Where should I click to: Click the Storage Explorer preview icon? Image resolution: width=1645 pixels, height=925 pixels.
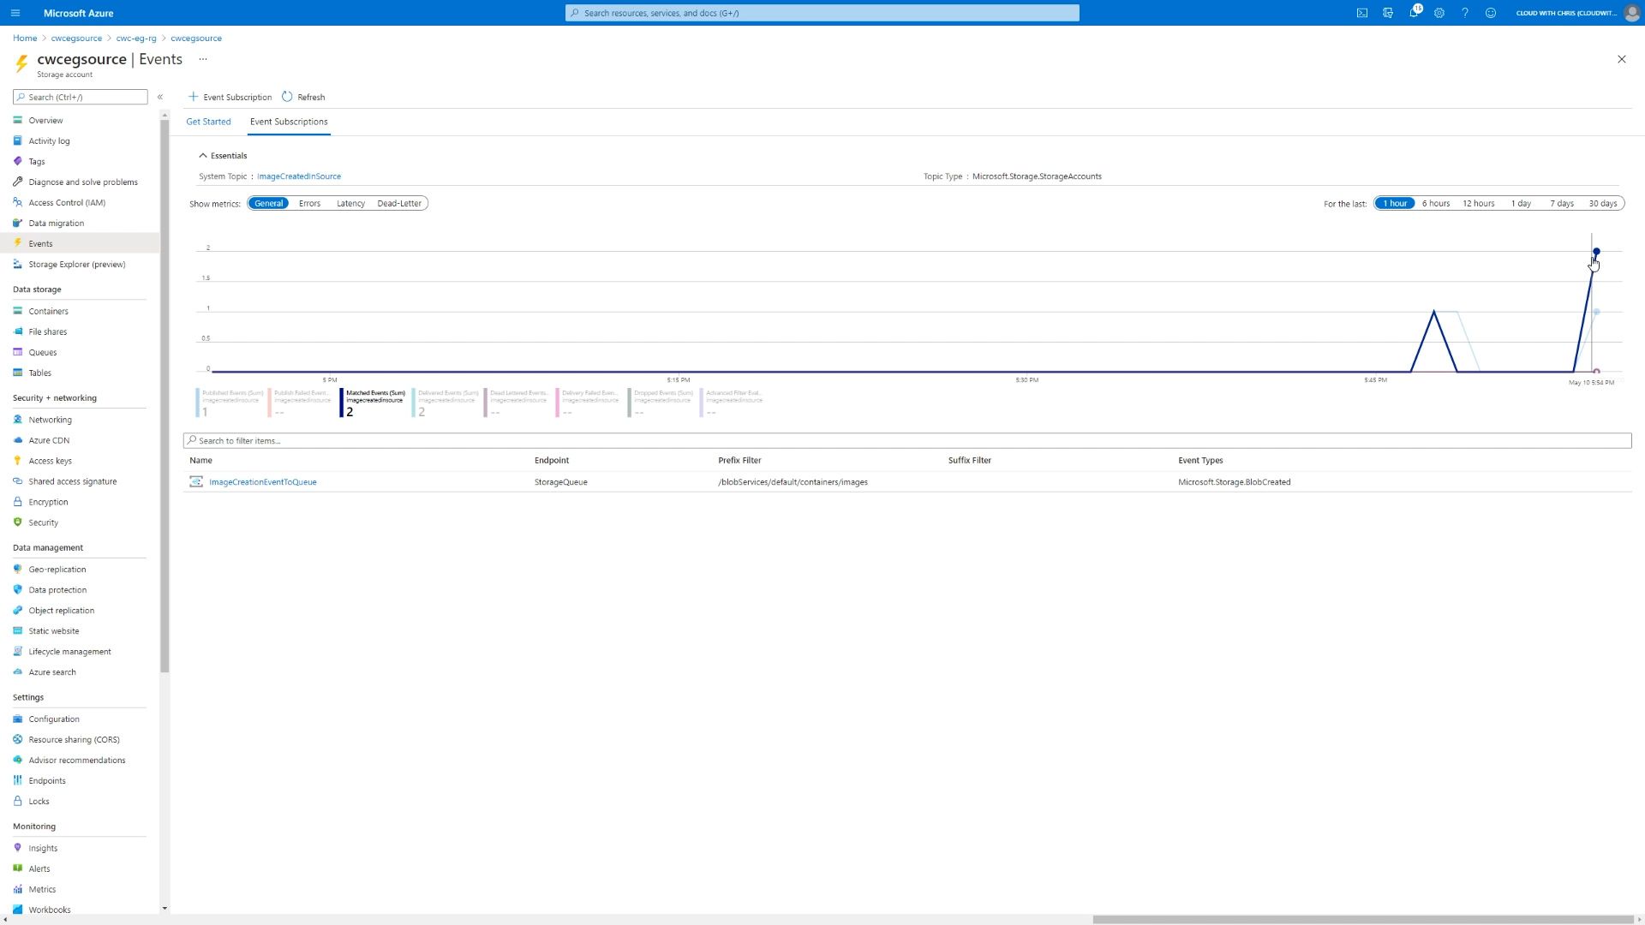[18, 265]
